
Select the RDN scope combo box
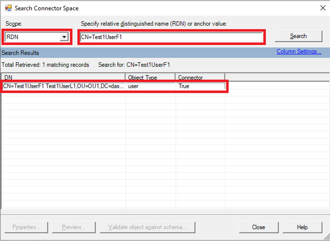[37, 37]
